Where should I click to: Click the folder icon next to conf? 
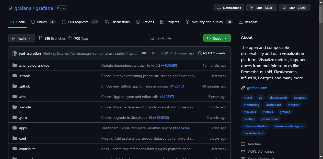15,138
